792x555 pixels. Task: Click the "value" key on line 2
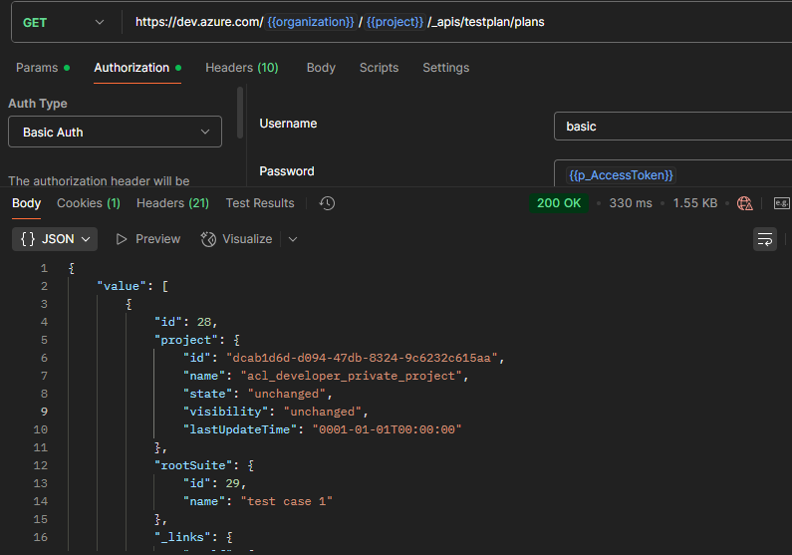tap(122, 286)
